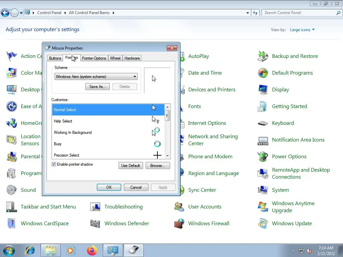Refresh the Control Panel address bar

pos(255,13)
